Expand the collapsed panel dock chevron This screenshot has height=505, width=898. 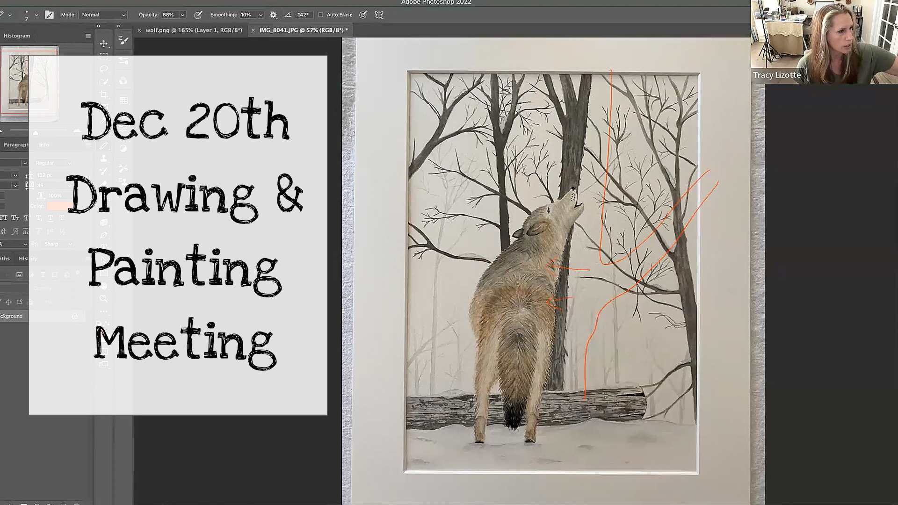(118, 26)
